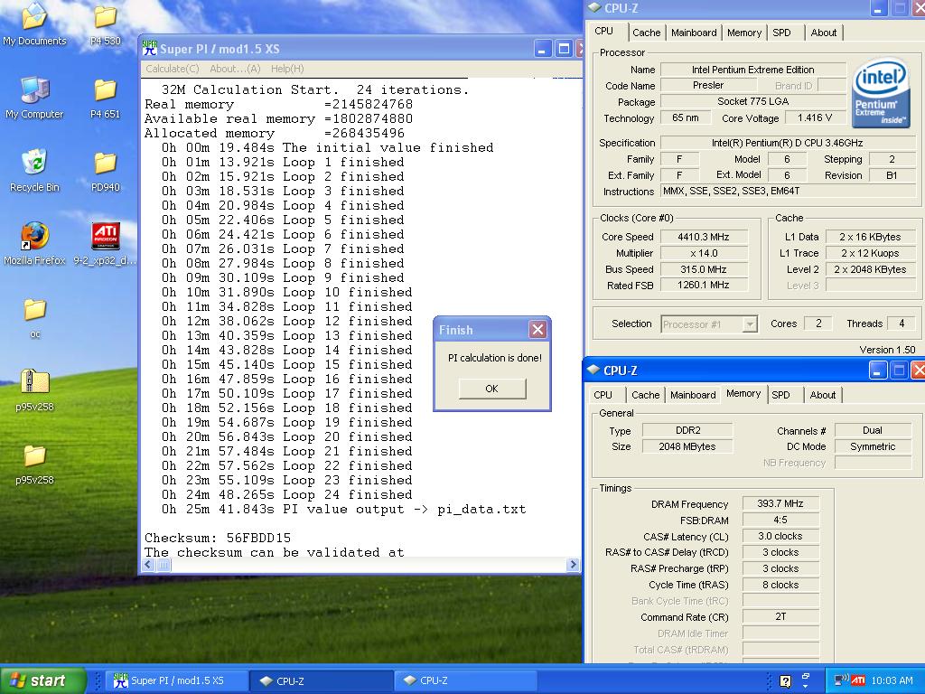Activate the second CPU-Z taskbar button
Image resolution: width=925 pixels, height=694 pixels.
(465, 680)
